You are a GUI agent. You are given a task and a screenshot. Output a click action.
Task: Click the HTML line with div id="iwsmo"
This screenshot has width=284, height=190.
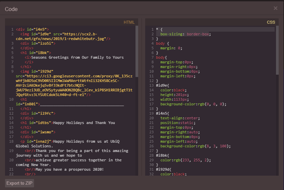(38, 132)
